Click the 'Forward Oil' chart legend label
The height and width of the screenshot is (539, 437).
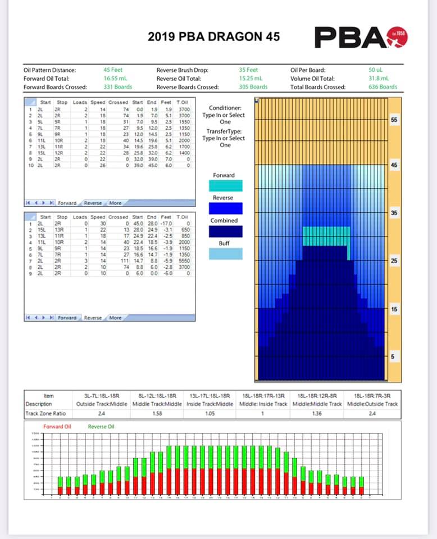click(x=57, y=427)
